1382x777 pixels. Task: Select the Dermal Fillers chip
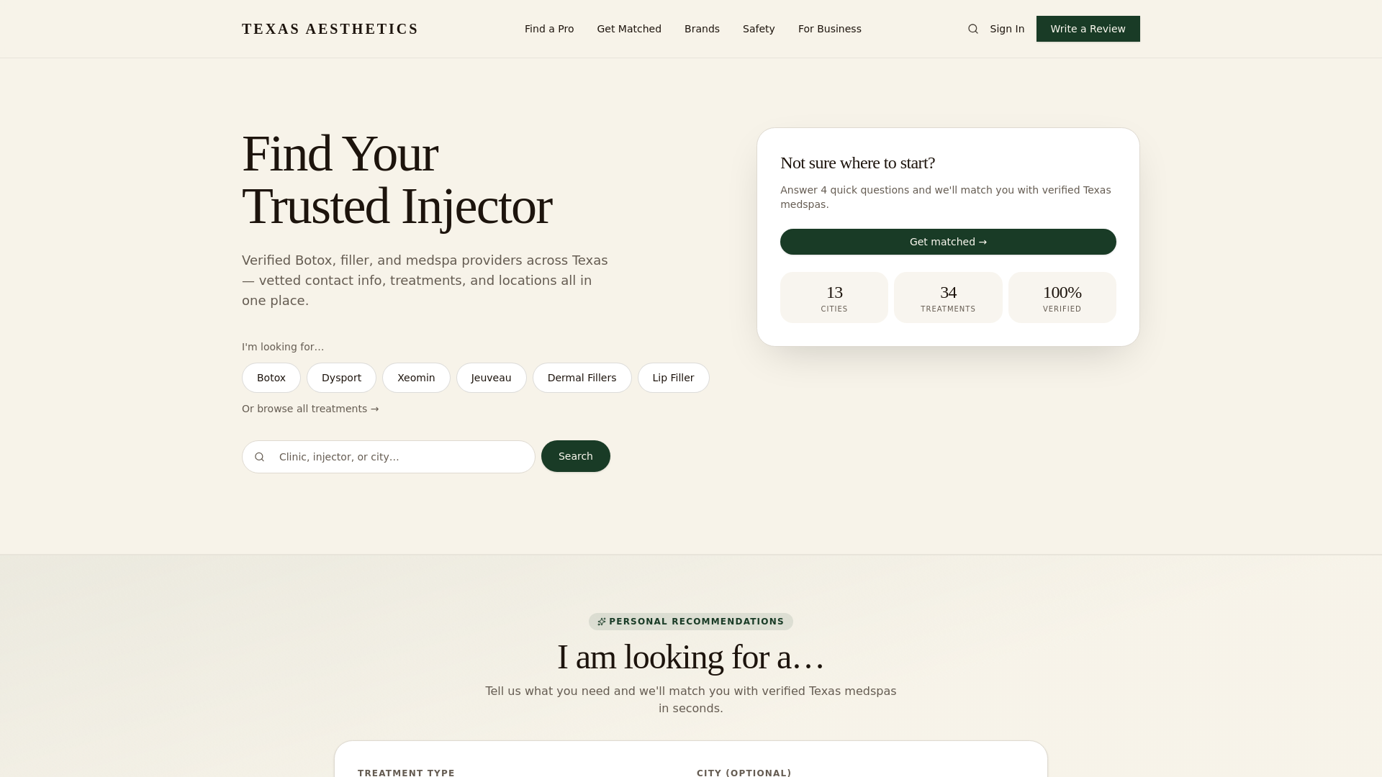(x=582, y=378)
